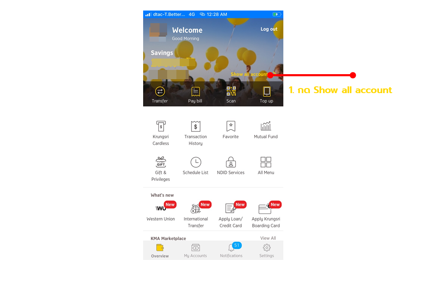The width and height of the screenshot is (421, 281).
Task: Tap the Welcome greeting text
Action: pyautogui.click(x=187, y=30)
